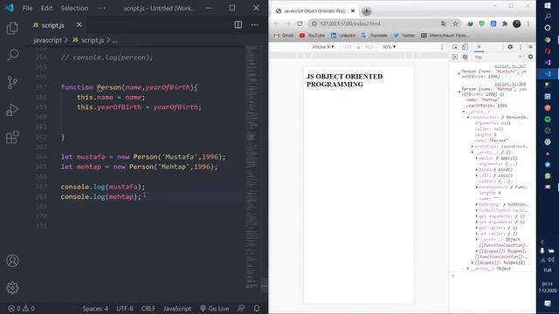Open the console top context dropdown

498,57
